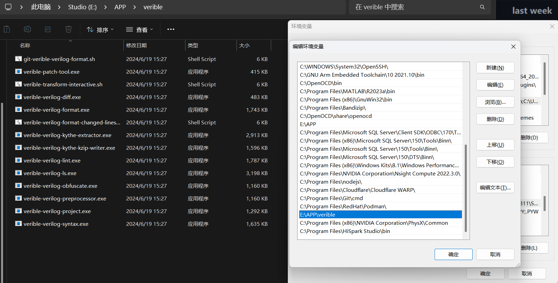
Task: Expand chevron after APP in address bar
Action: (x=134, y=7)
